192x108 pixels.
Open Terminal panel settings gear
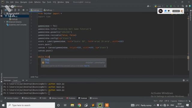pos(184,80)
